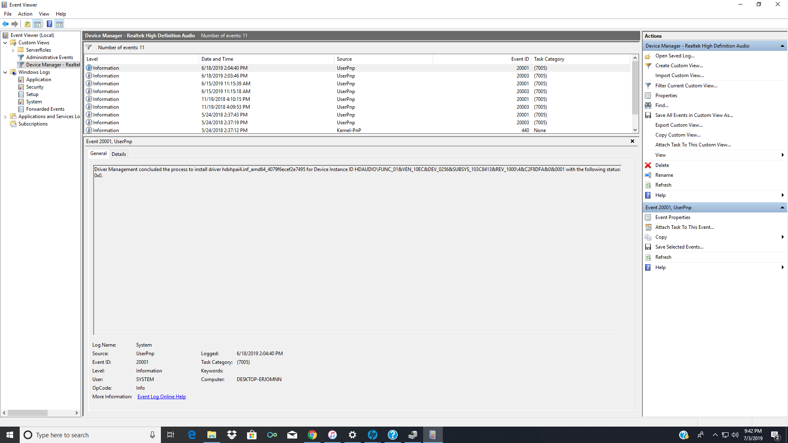
Task: Select the Create Custom View funnel icon
Action: (x=648, y=66)
